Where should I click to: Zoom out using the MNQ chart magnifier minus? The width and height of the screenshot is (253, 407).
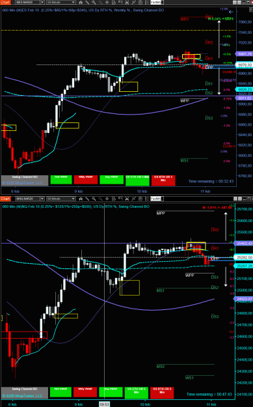[100, 199]
